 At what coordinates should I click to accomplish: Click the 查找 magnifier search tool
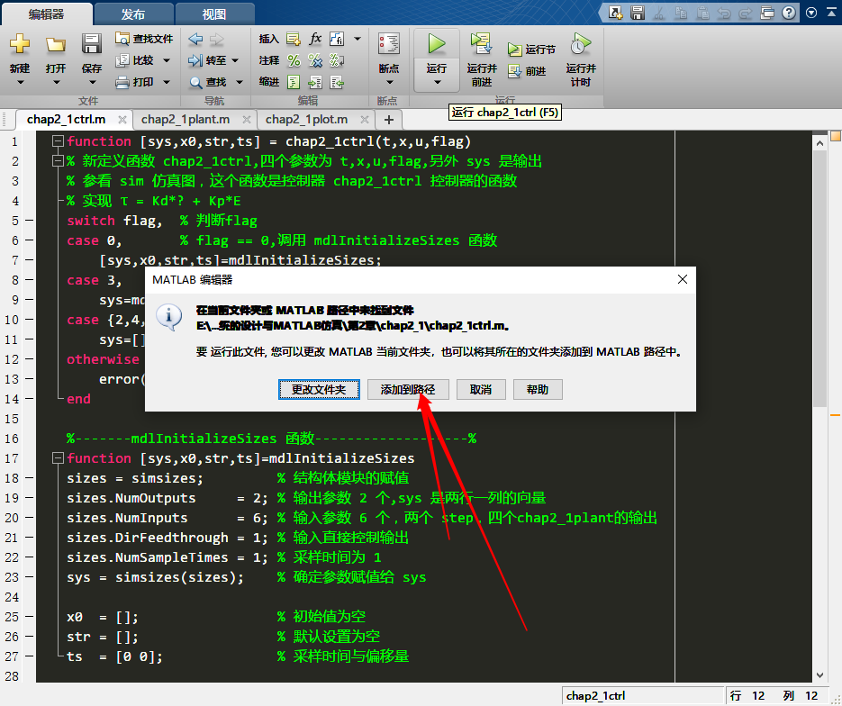(x=207, y=82)
